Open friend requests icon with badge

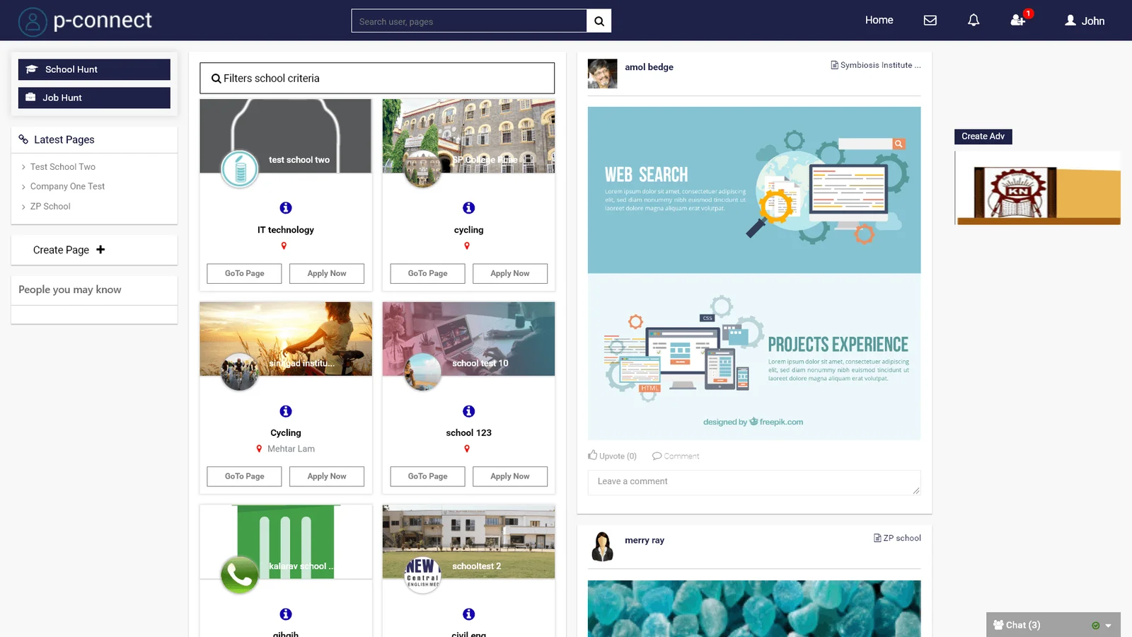click(x=1019, y=19)
